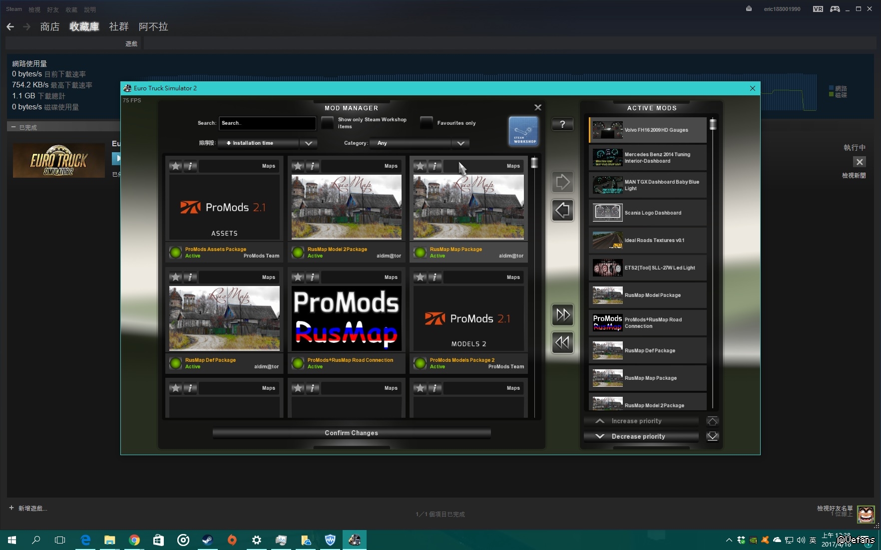Toggle the RusMap Def Package active indicator

176,363
